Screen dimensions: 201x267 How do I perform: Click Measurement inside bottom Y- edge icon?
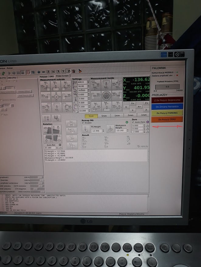(x=106, y=106)
